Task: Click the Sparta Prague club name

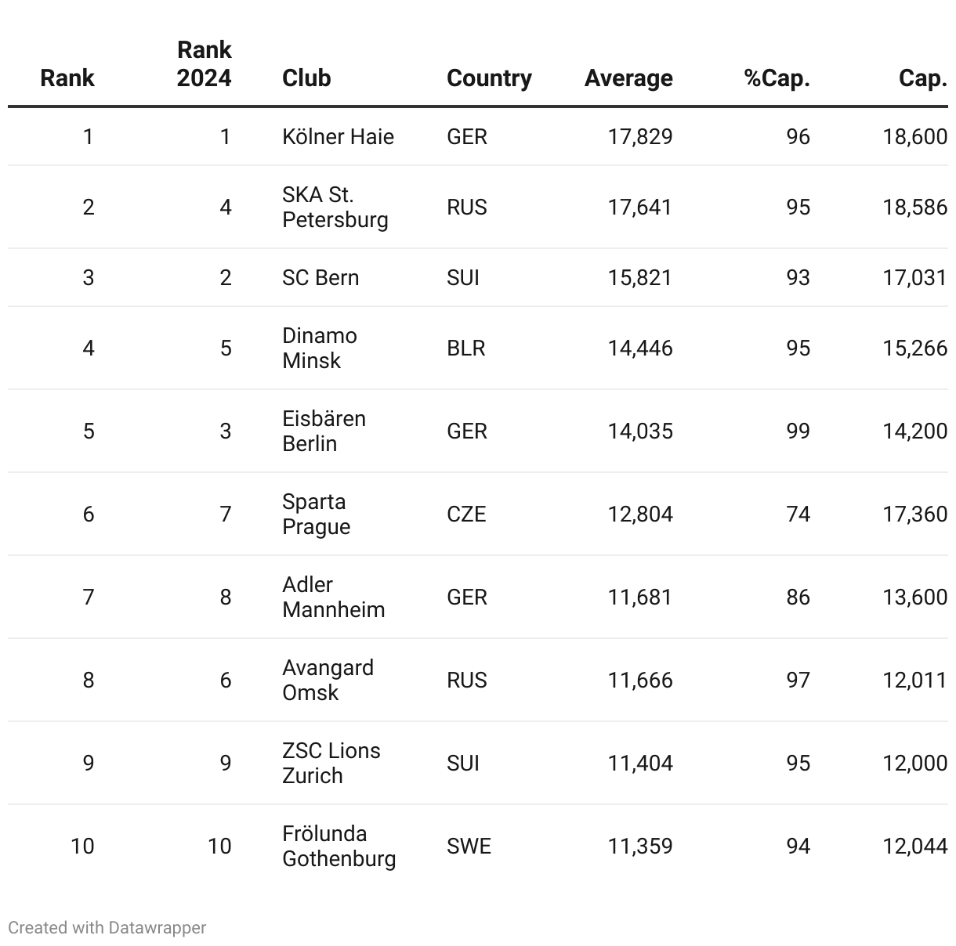Action: tap(316, 514)
